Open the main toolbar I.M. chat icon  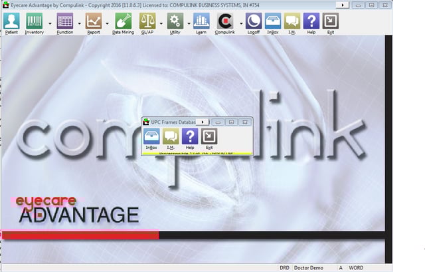click(x=292, y=21)
